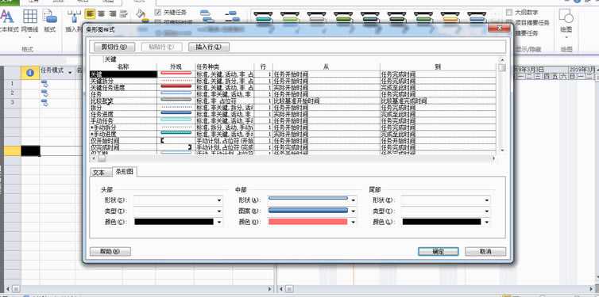This screenshot has width=599, height=297.
Task: Click bar list horizontal scrollbar right arrow
Action: [x=494, y=158]
